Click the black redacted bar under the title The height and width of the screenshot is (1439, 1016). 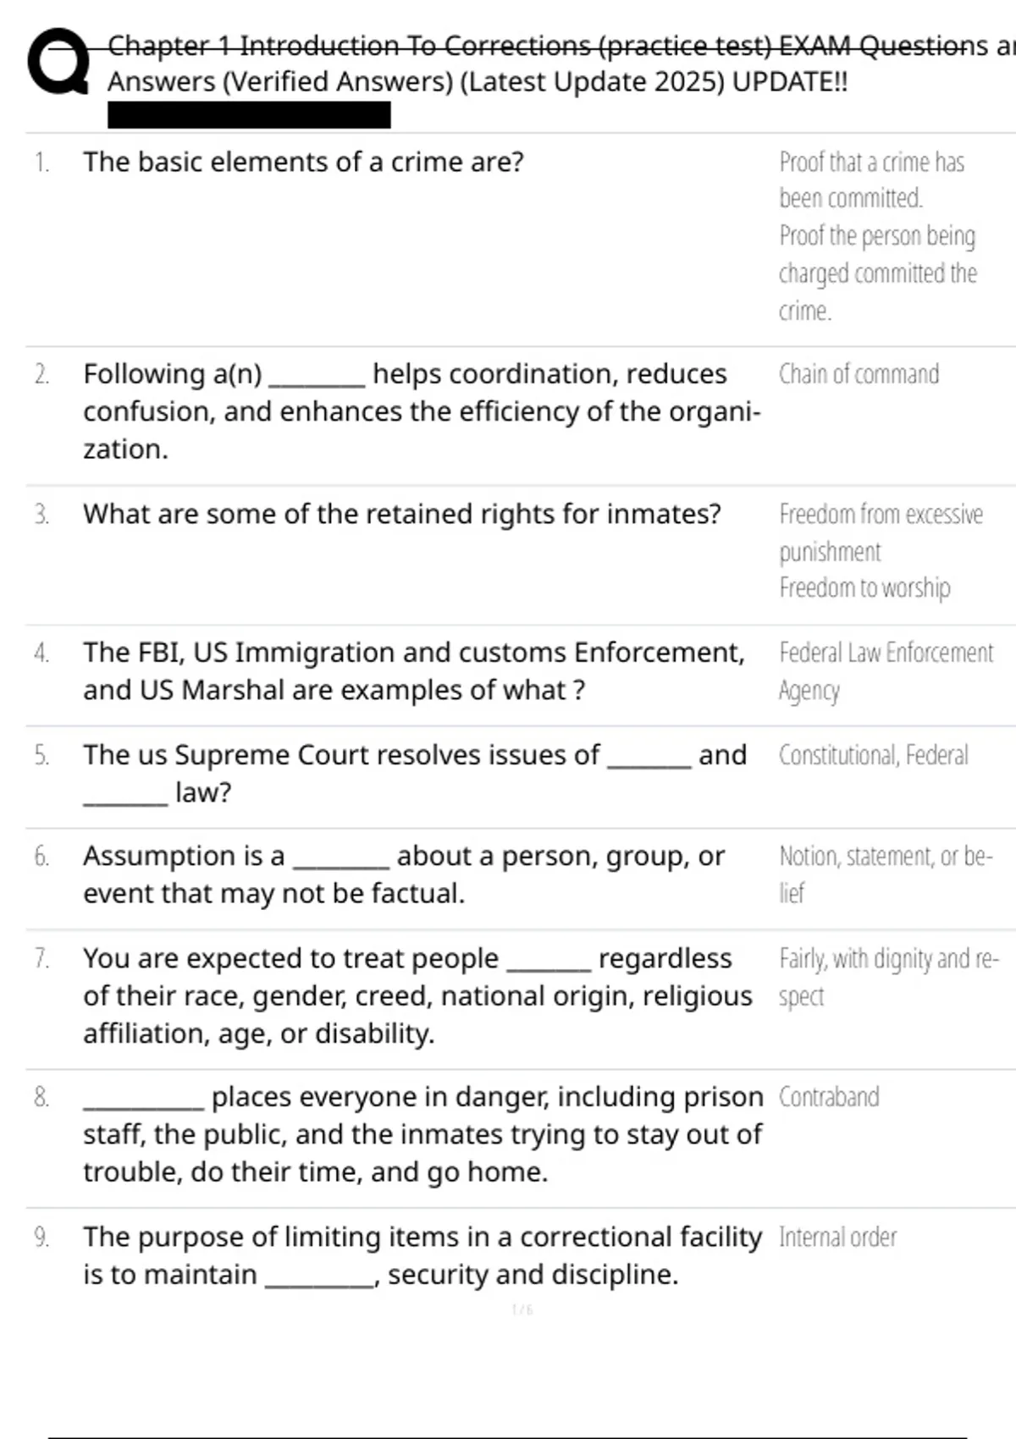click(249, 115)
